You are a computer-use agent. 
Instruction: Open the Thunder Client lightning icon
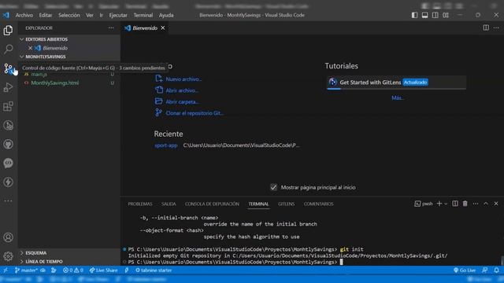coord(9,182)
